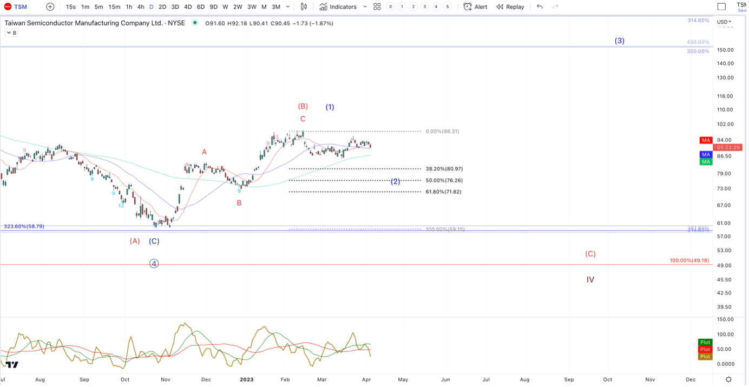Start bar Replay mode
The height and width of the screenshot is (387, 749).
pos(510,7)
